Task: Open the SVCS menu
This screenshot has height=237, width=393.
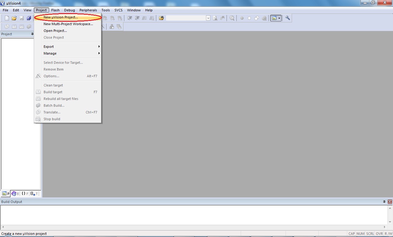Action: [119, 10]
